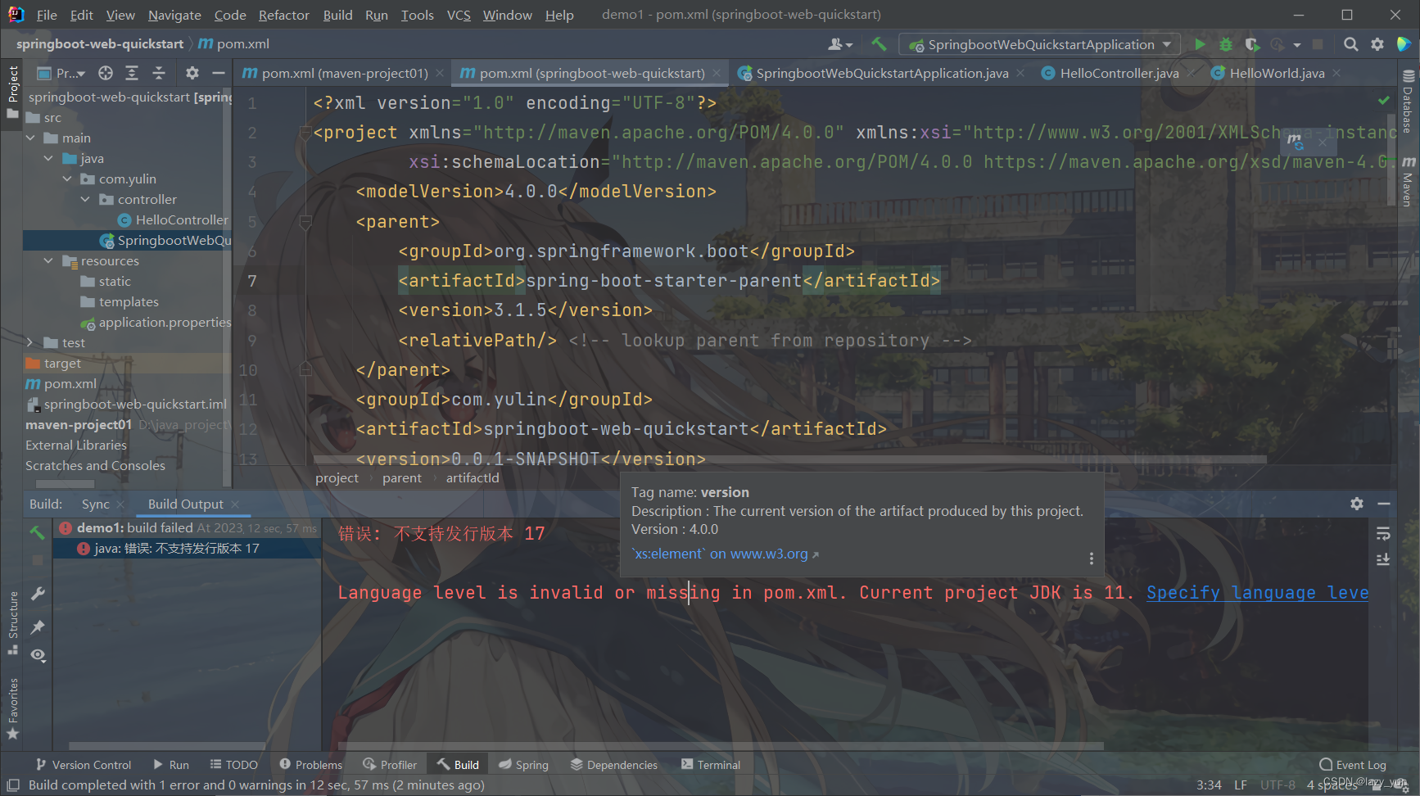This screenshot has height=796, width=1420.
Task: Pin Build tab with the pin icon
Action: coord(38,626)
